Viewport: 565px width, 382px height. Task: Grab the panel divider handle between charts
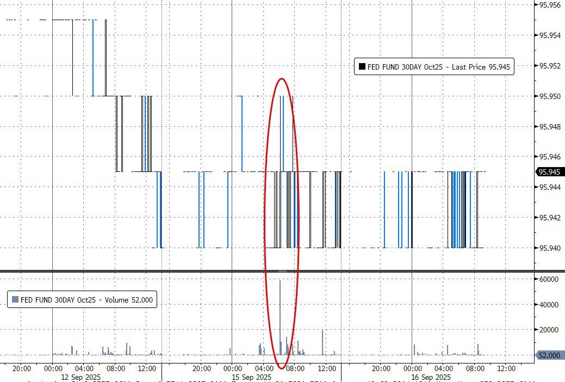point(282,271)
